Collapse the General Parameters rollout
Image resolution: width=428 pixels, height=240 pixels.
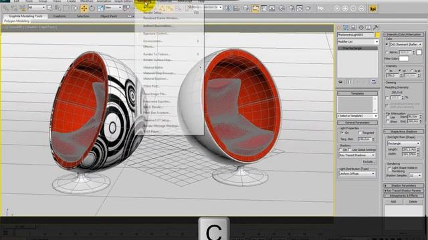coord(357,123)
